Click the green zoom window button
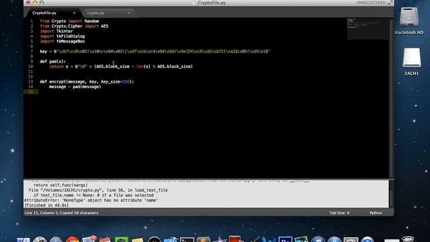The width and height of the screenshot is (430, 242). pos(42,3)
